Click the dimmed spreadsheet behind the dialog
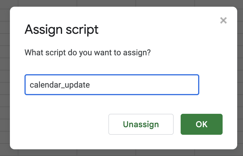 (4, 87)
